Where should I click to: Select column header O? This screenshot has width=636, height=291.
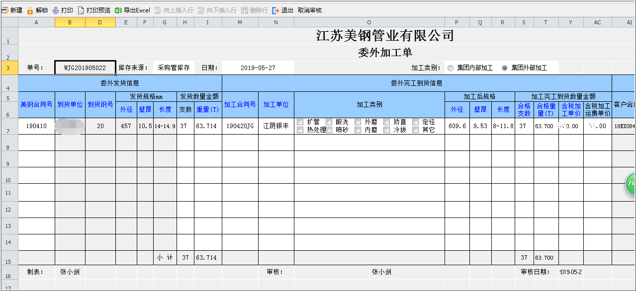[369, 22]
